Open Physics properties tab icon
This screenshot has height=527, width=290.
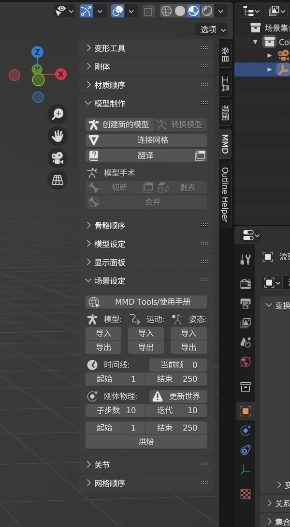(x=246, y=431)
